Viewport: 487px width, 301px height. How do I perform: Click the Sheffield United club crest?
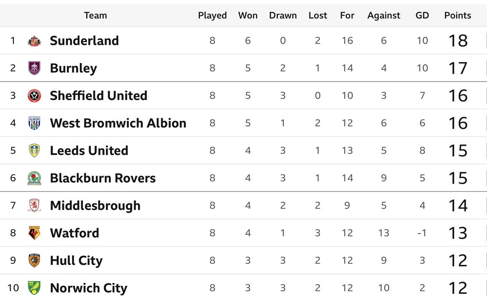point(34,95)
